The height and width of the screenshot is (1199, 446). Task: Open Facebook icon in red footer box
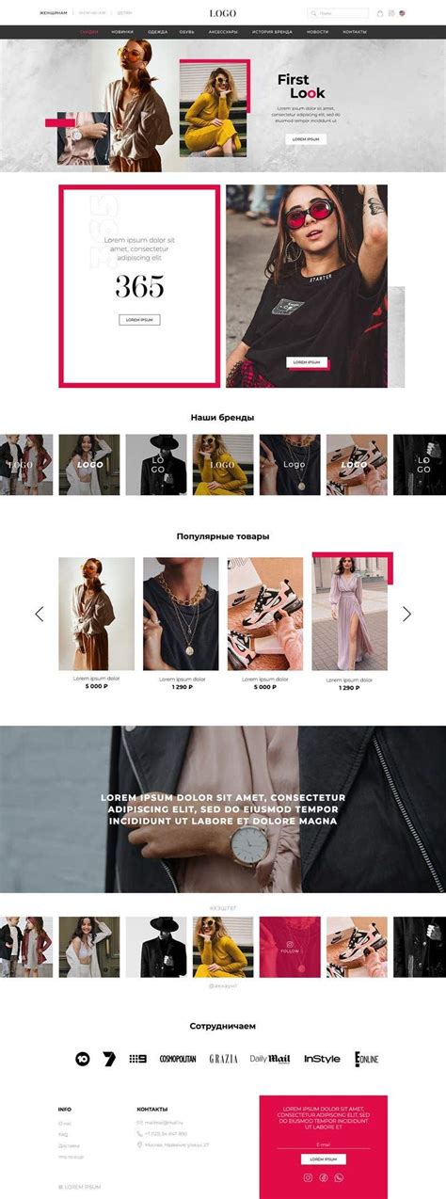click(x=323, y=1176)
